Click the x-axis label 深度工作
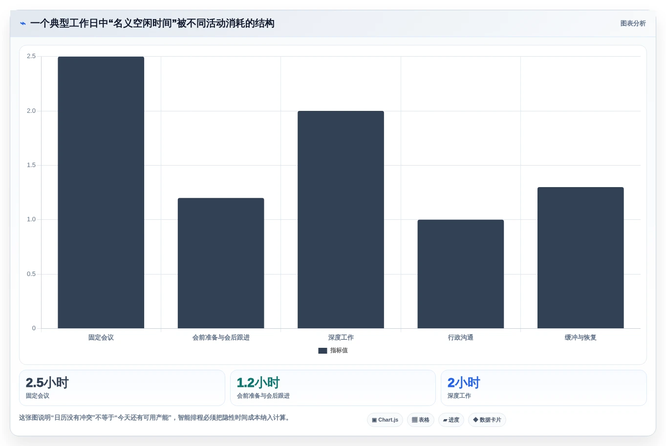 (x=341, y=338)
